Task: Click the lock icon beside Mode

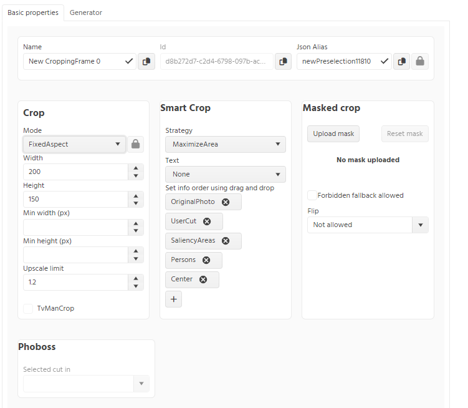Action: (135, 144)
